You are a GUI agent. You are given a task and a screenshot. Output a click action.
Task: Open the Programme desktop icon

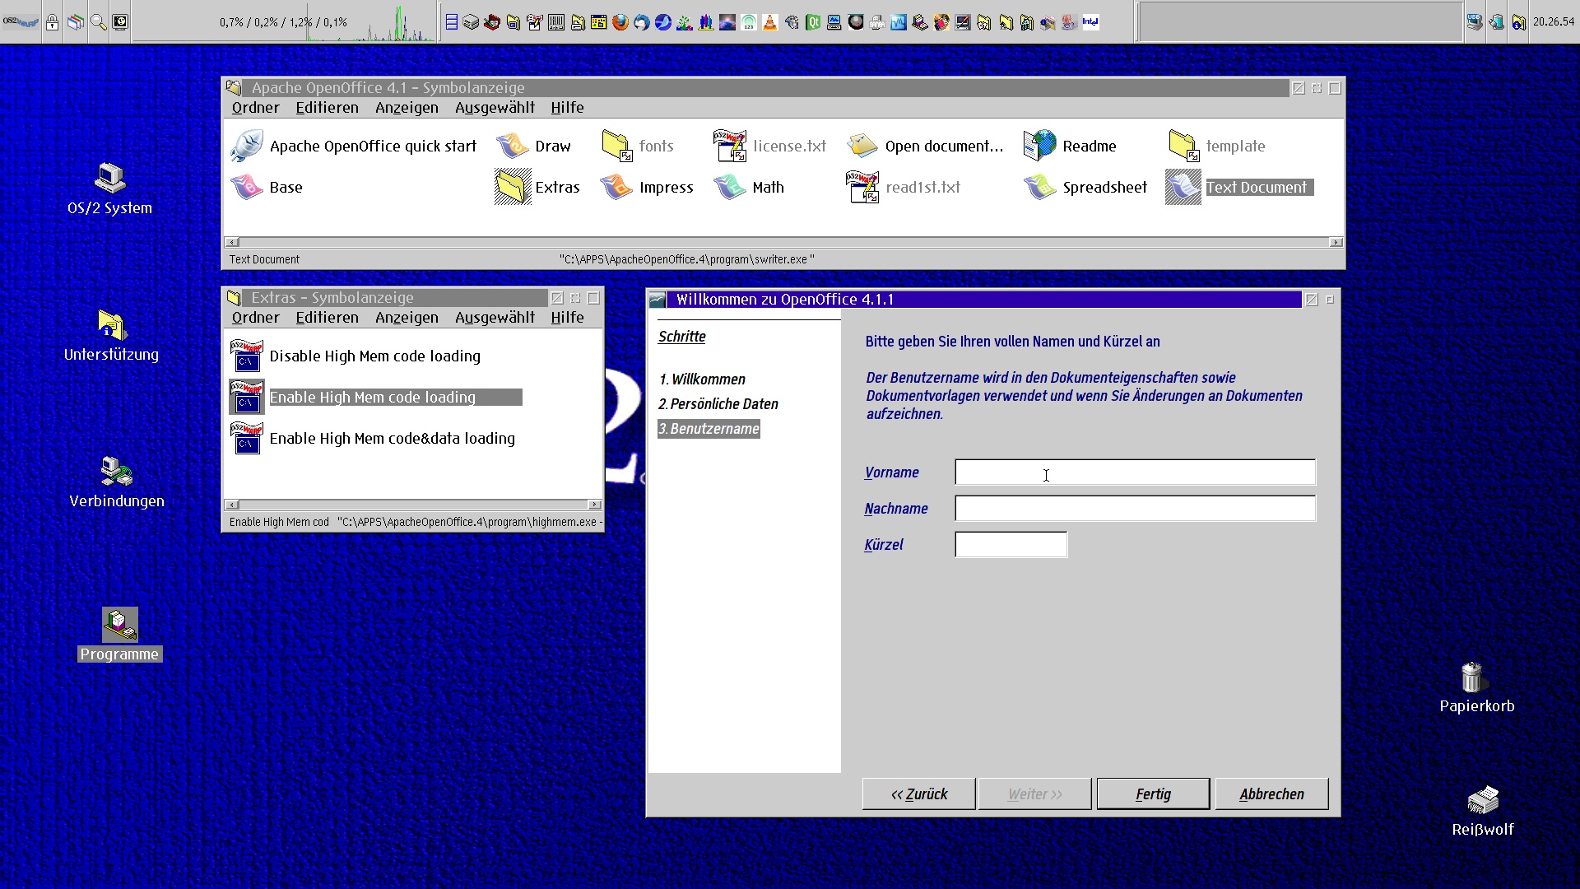click(120, 625)
